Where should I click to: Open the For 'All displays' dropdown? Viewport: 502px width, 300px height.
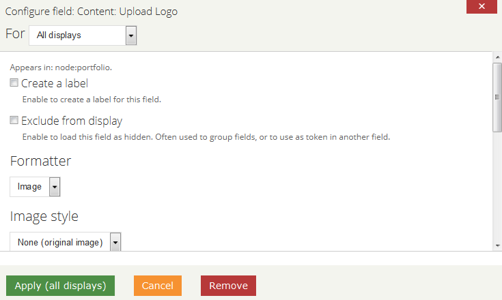pyautogui.click(x=83, y=35)
